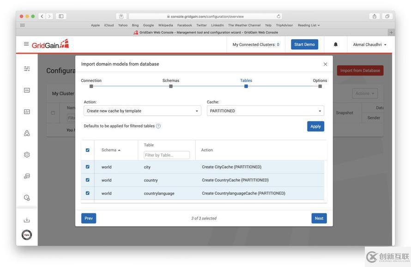
Task: Open the Akmal Chaudhri user menu
Action: (x=369, y=45)
